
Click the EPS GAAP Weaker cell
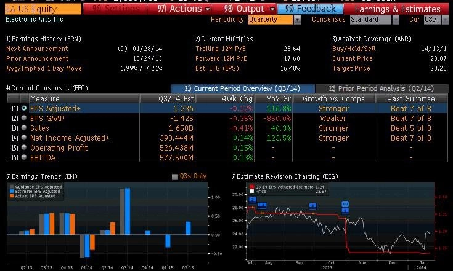point(333,119)
